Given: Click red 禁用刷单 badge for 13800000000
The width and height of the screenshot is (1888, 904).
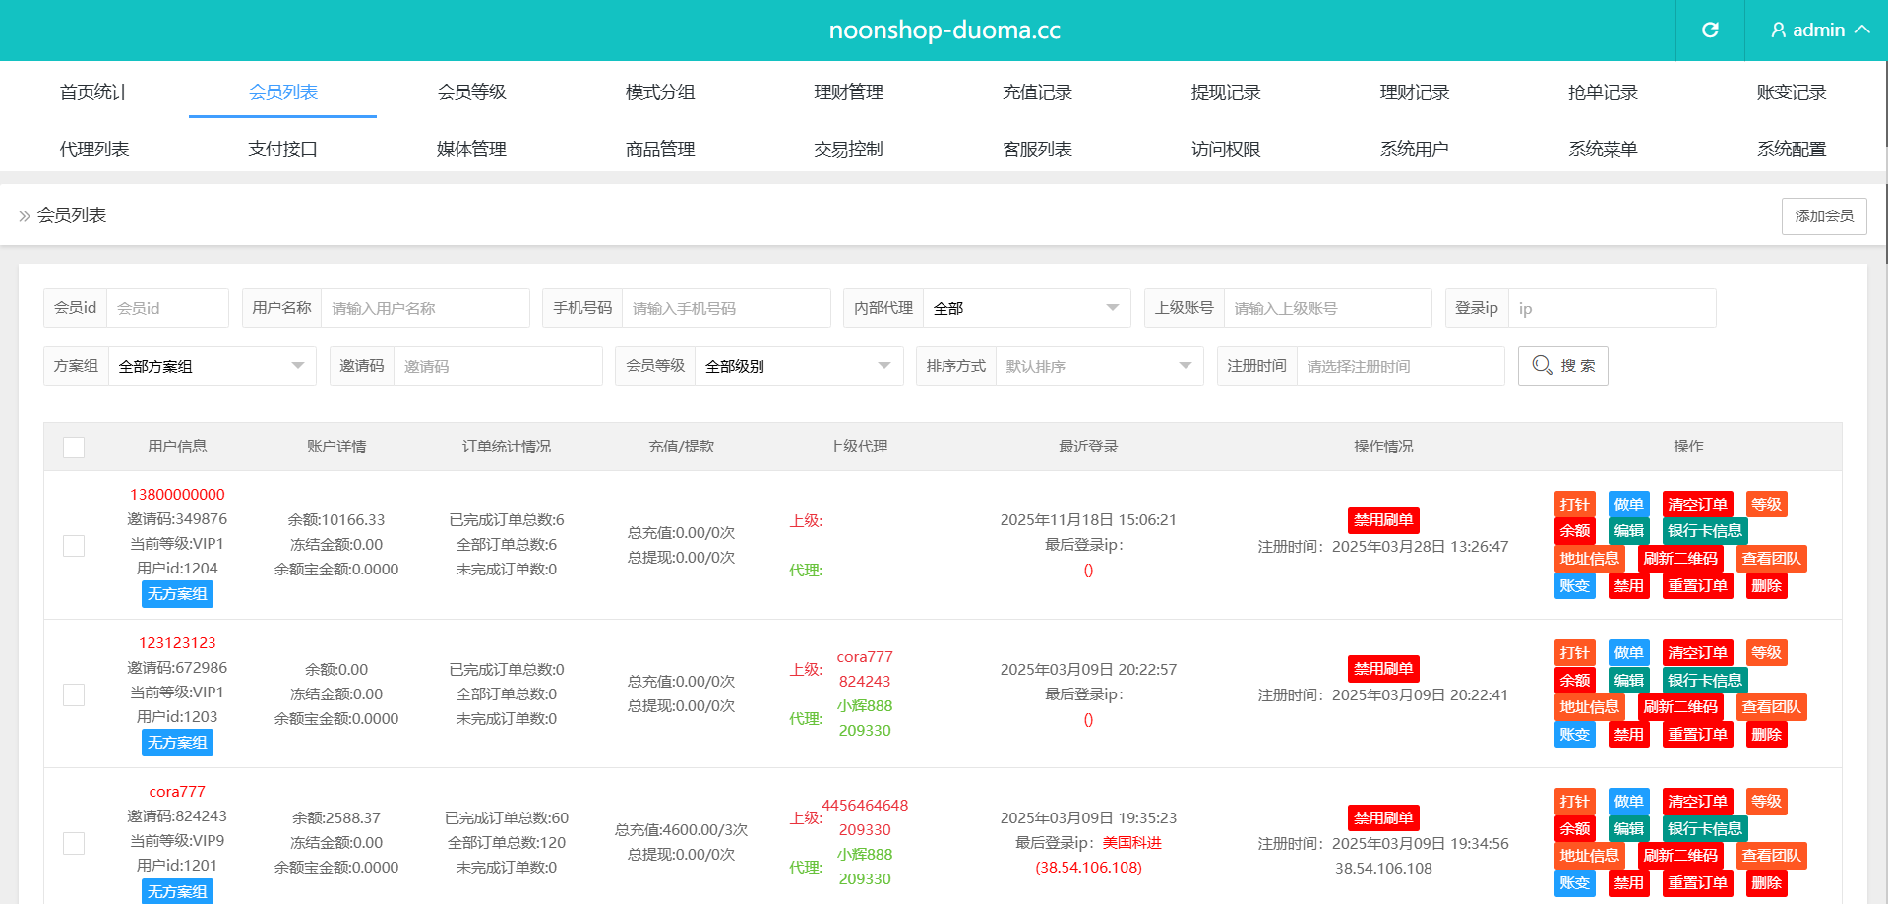Looking at the screenshot, I should click(x=1382, y=520).
